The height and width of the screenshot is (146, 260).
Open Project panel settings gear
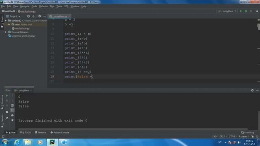39,16
